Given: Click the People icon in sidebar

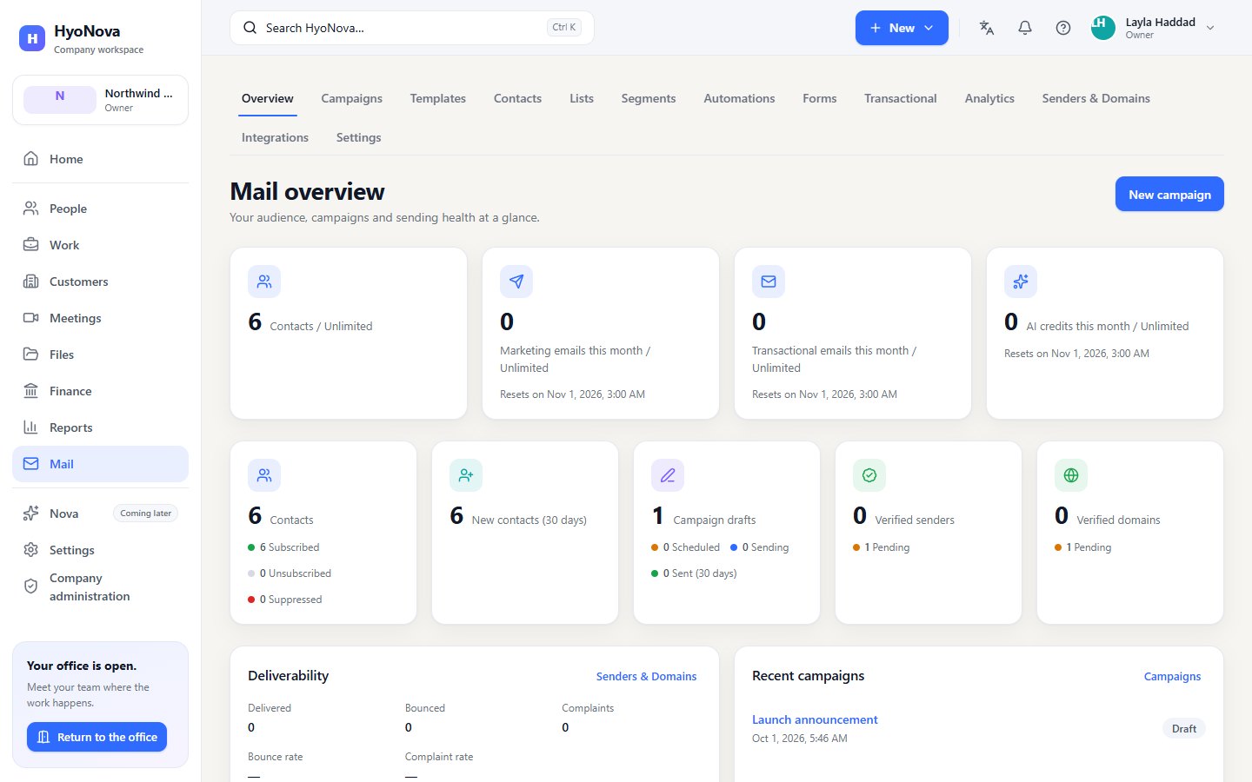Looking at the screenshot, I should click(x=30, y=209).
